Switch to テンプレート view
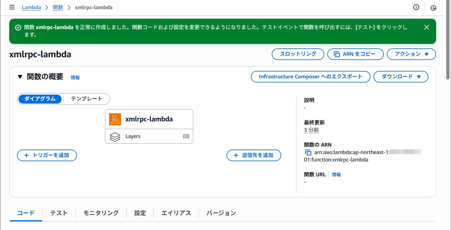Viewport: 451px width, 230px height. (x=87, y=99)
